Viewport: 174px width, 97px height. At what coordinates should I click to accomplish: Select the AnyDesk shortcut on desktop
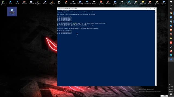pos(101,3)
